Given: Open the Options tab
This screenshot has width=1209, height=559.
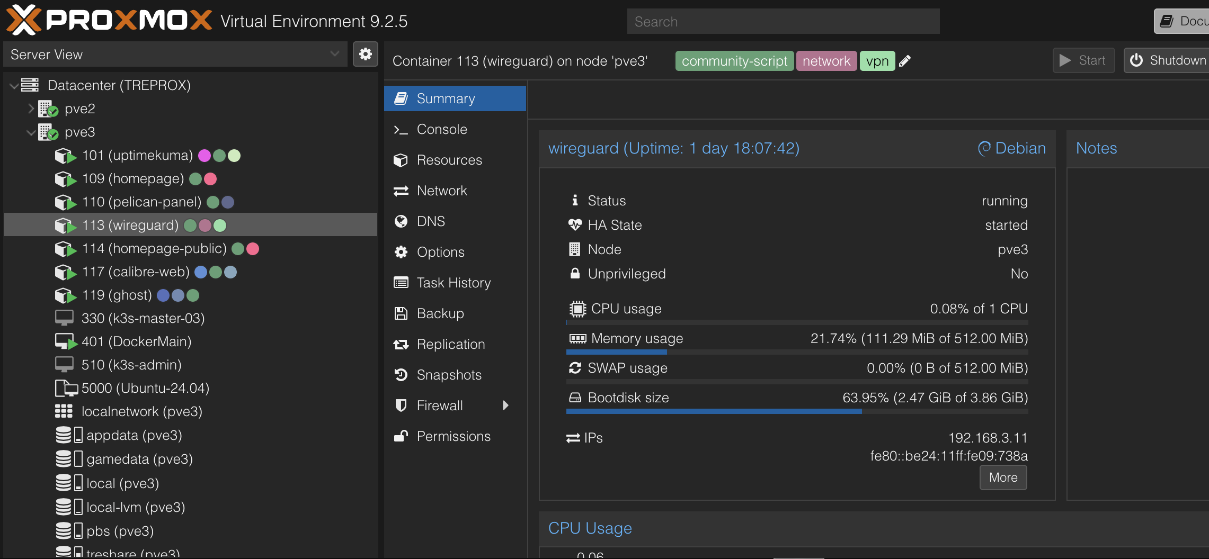Looking at the screenshot, I should (455, 252).
